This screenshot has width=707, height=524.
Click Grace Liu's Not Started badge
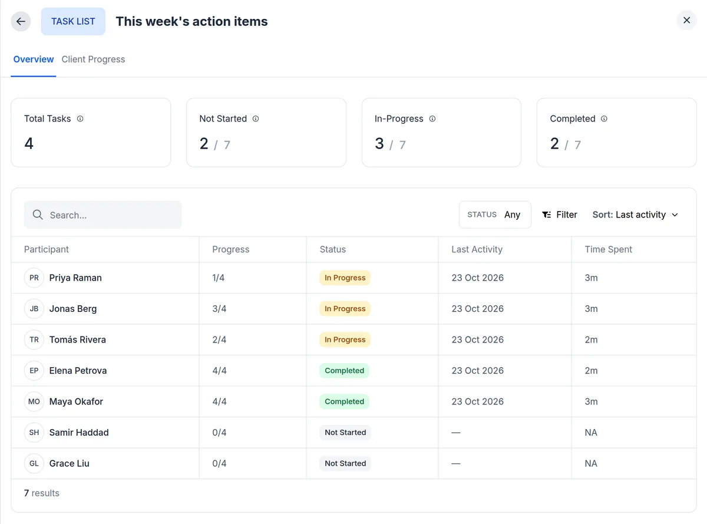pyautogui.click(x=345, y=463)
